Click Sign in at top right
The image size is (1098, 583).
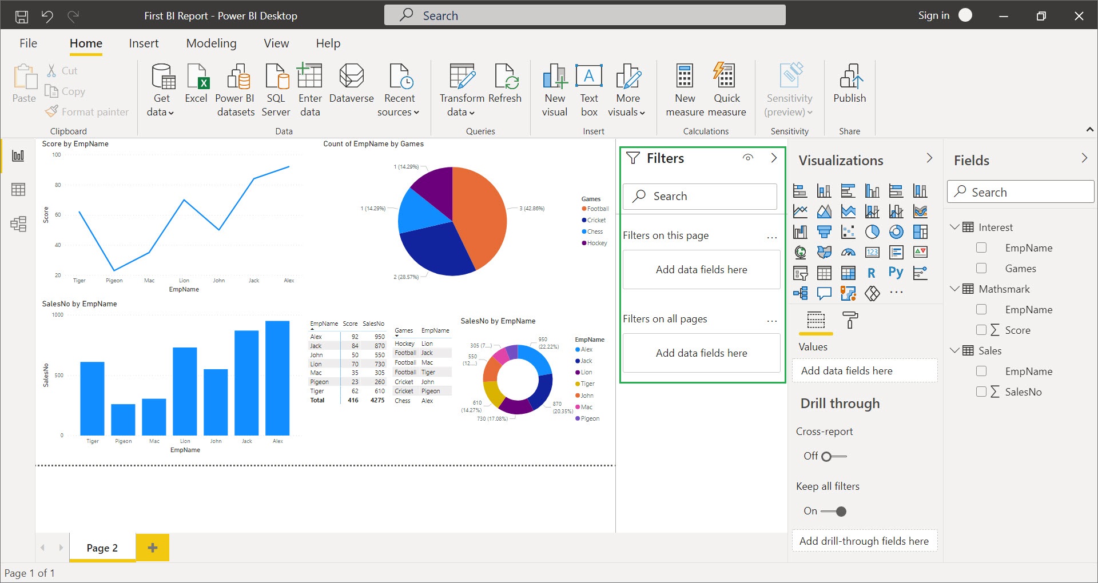[x=933, y=15]
